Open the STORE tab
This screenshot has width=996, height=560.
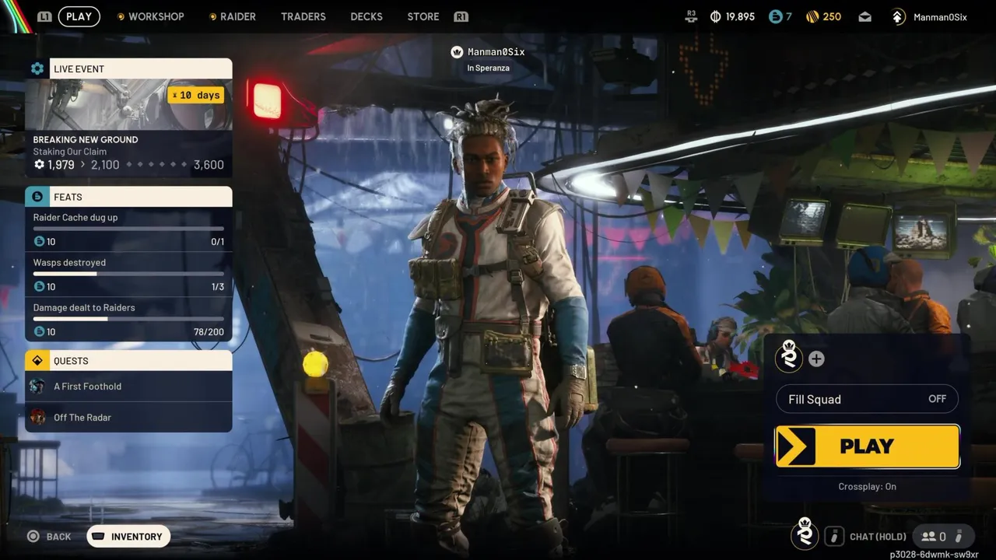423,16
